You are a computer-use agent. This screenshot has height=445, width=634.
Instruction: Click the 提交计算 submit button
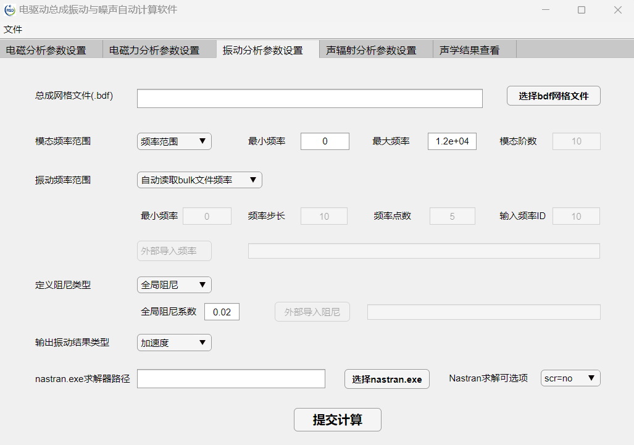click(x=337, y=420)
